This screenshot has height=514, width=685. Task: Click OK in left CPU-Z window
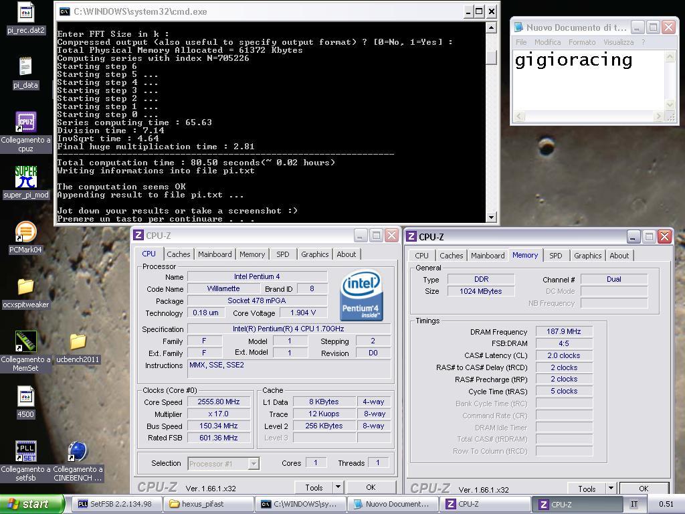(371, 487)
